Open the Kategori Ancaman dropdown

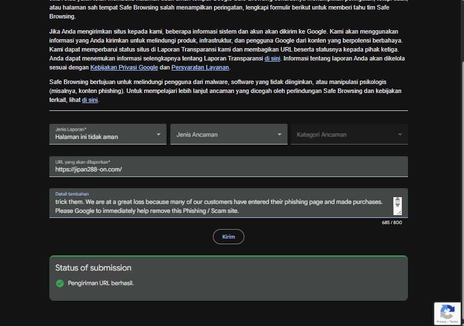(349, 134)
